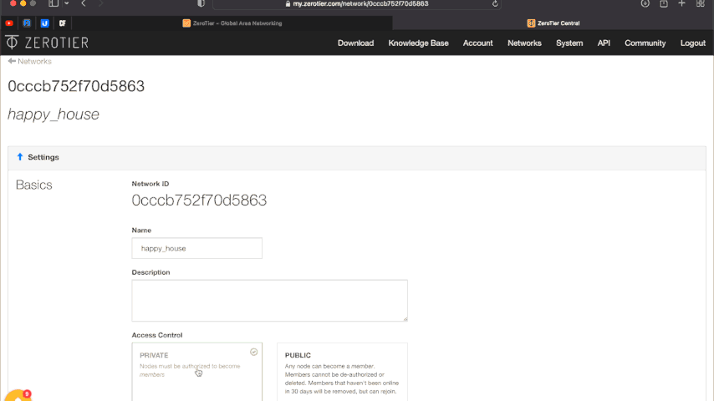Open orange chat widget with badge

coord(17,395)
